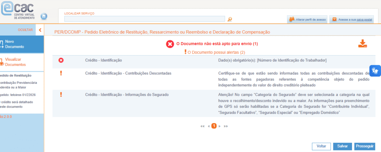Click the Prosseguir button
This screenshot has width=381, height=152.
tap(365, 146)
